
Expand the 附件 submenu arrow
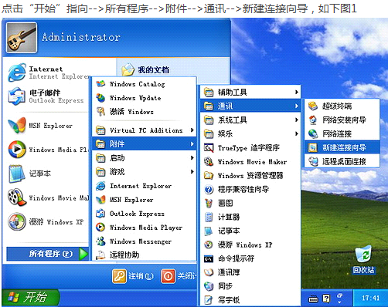coord(192,144)
